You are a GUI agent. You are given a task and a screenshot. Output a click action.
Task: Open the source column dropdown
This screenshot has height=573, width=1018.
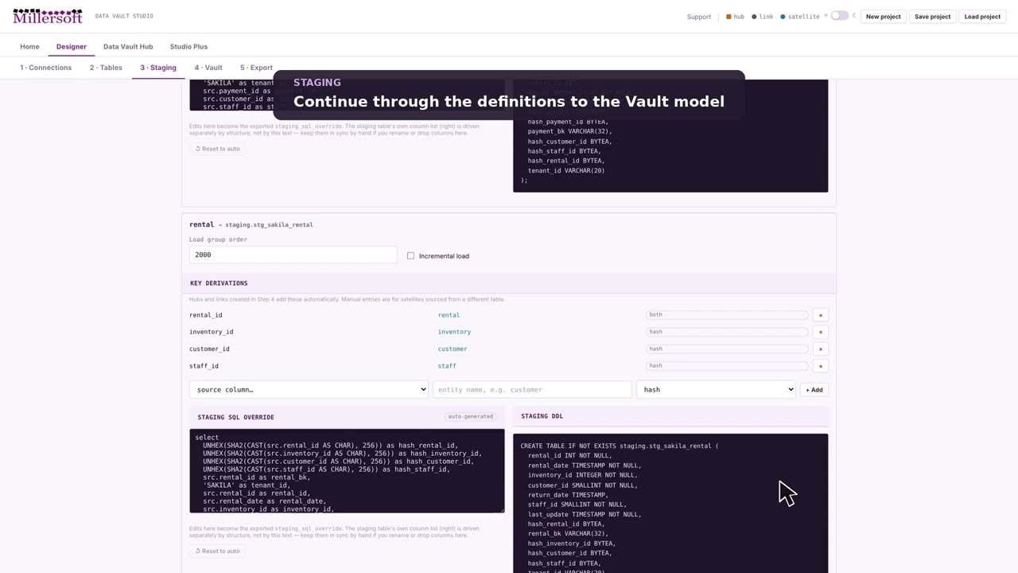(x=309, y=389)
